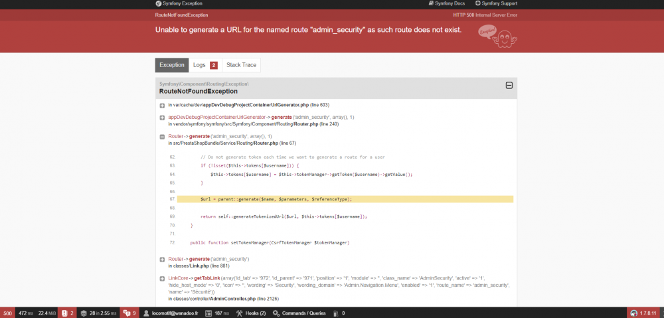The image size is (664, 318).
Task: Click the 'Unable to generate a URL' error message
Action: 308,31
